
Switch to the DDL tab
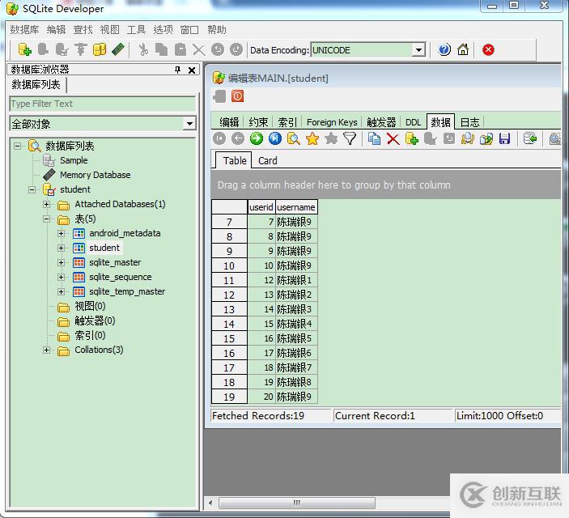click(413, 122)
